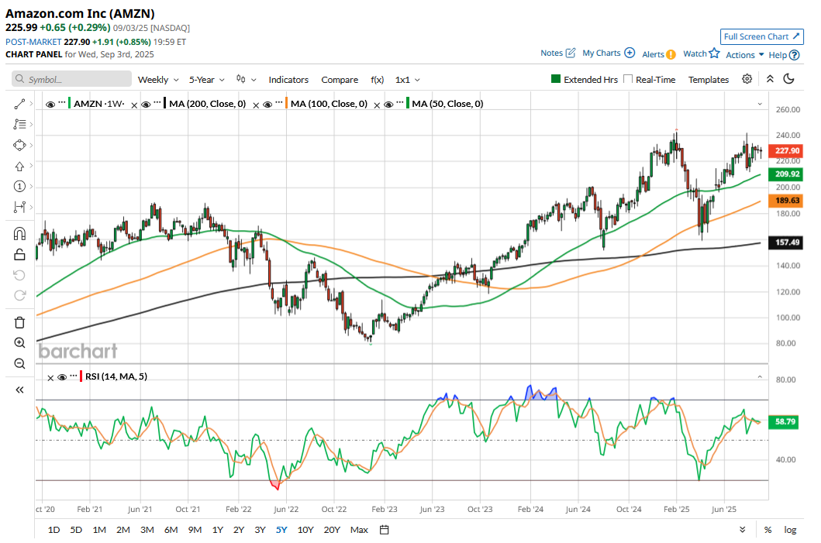Select the Max time range

[359, 530]
